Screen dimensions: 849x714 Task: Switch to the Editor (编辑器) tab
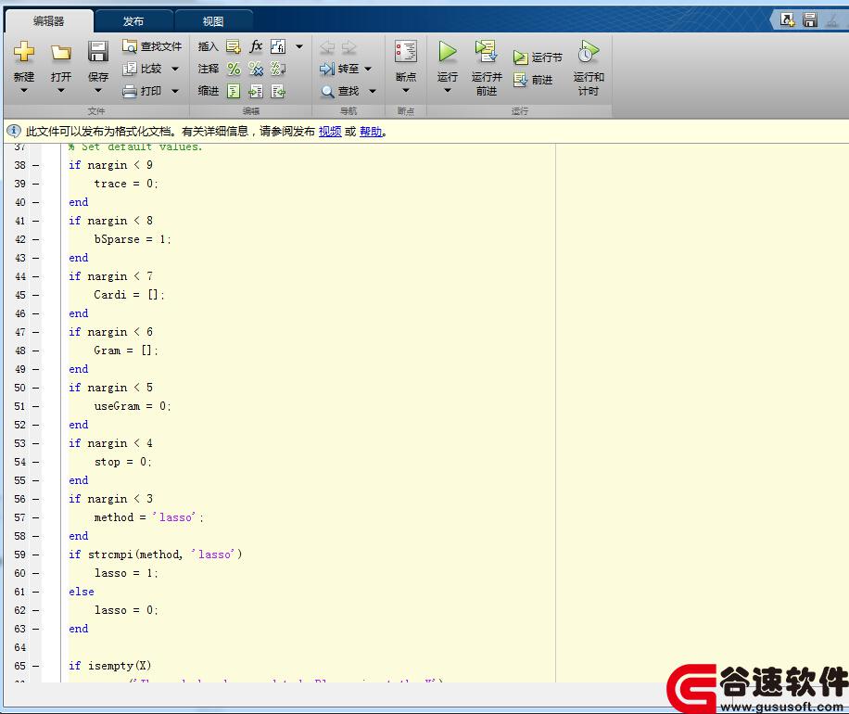[x=49, y=21]
